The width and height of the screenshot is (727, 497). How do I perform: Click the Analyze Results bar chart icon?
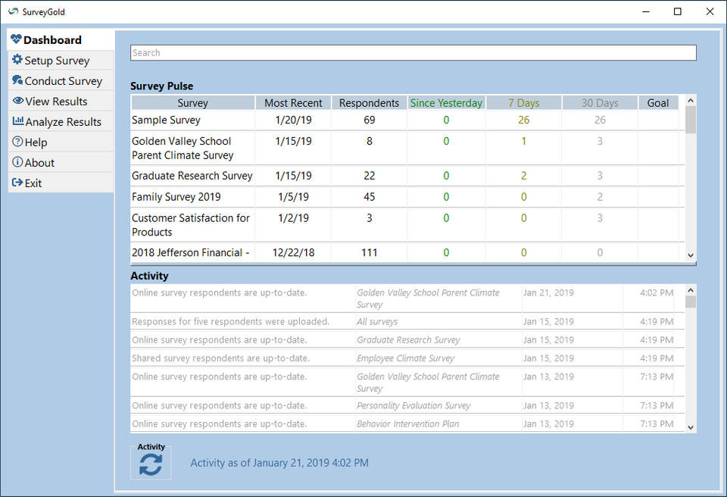click(x=18, y=121)
